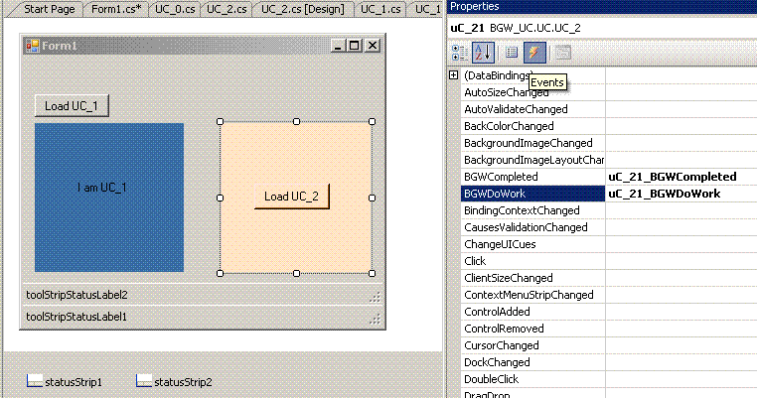The height and width of the screenshot is (398, 757).
Task: Click Form1 title bar icon
Action: click(x=33, y=46)
